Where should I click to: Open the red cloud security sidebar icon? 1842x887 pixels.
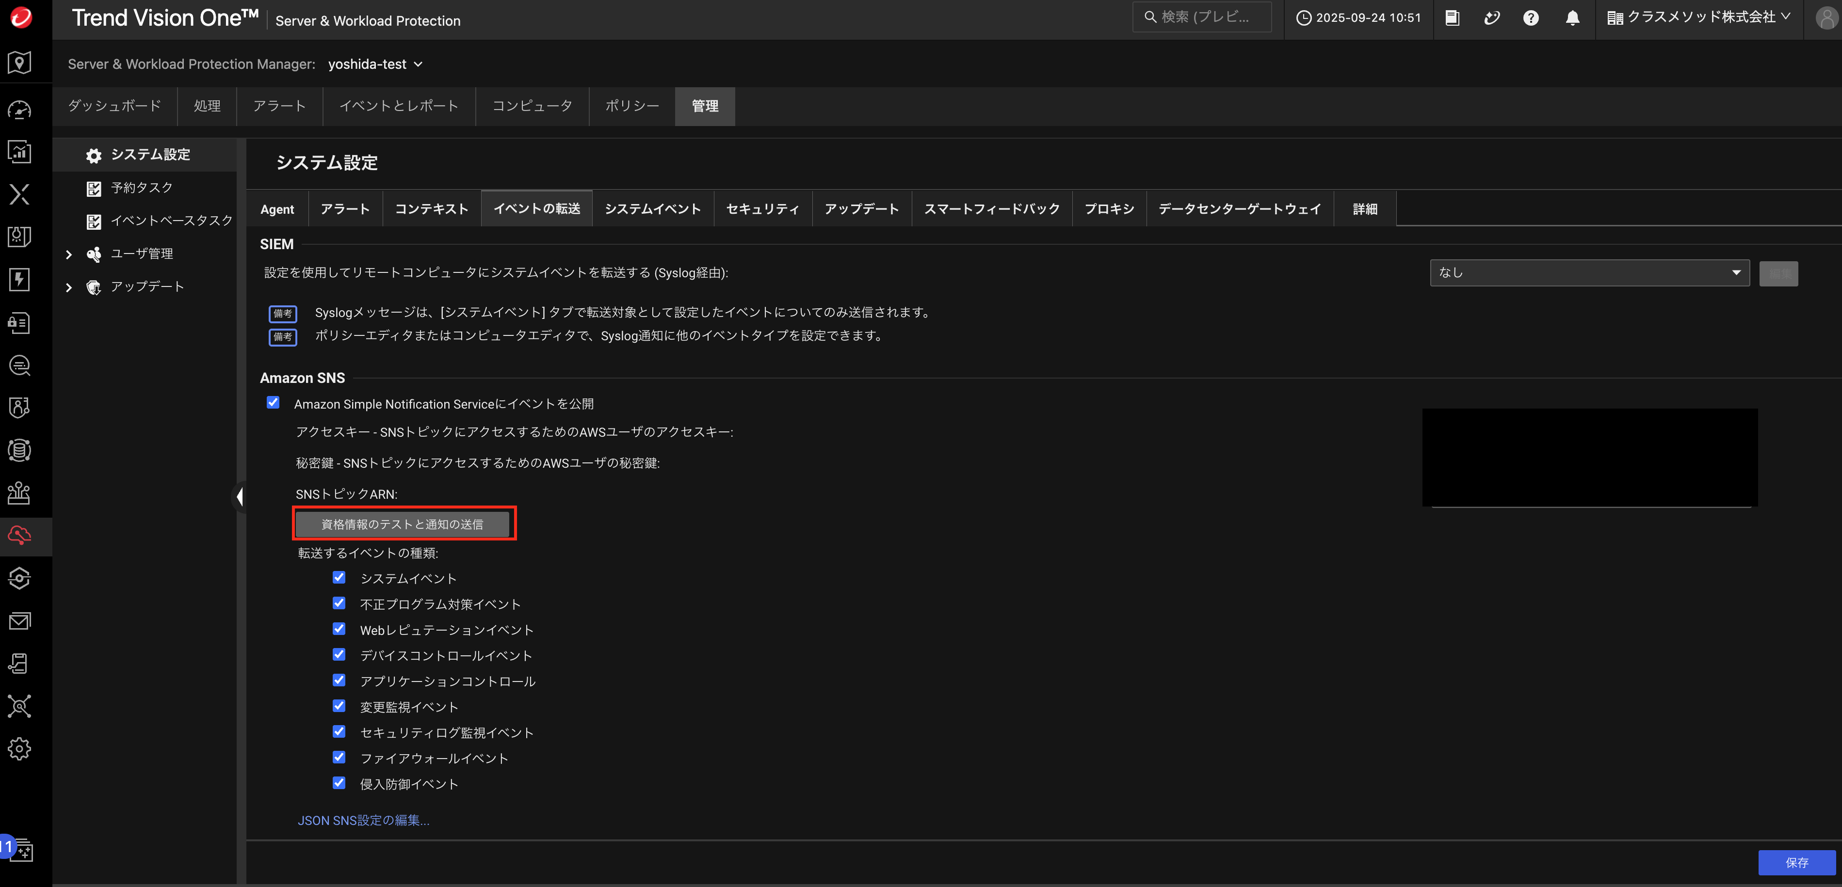[19, 535]
